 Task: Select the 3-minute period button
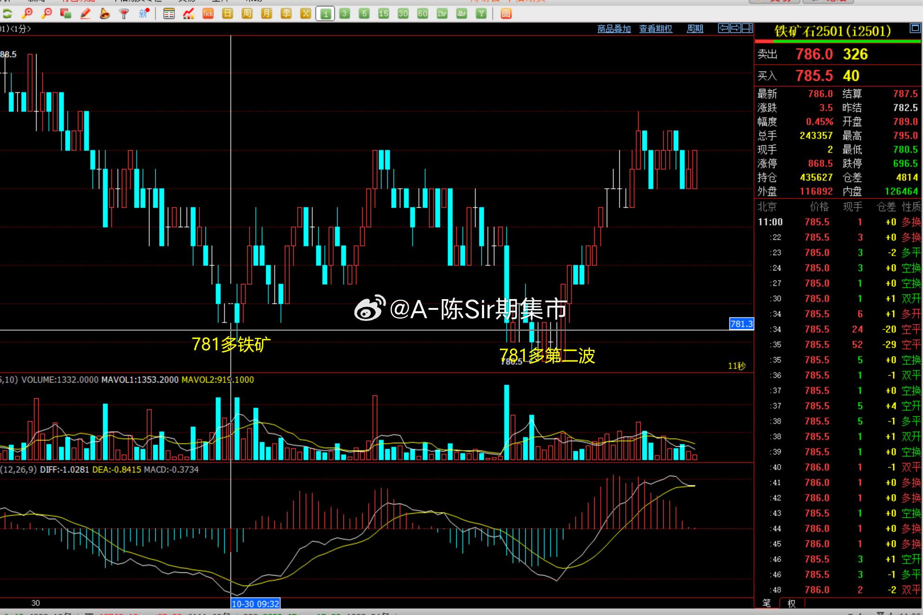pos(345,14)
